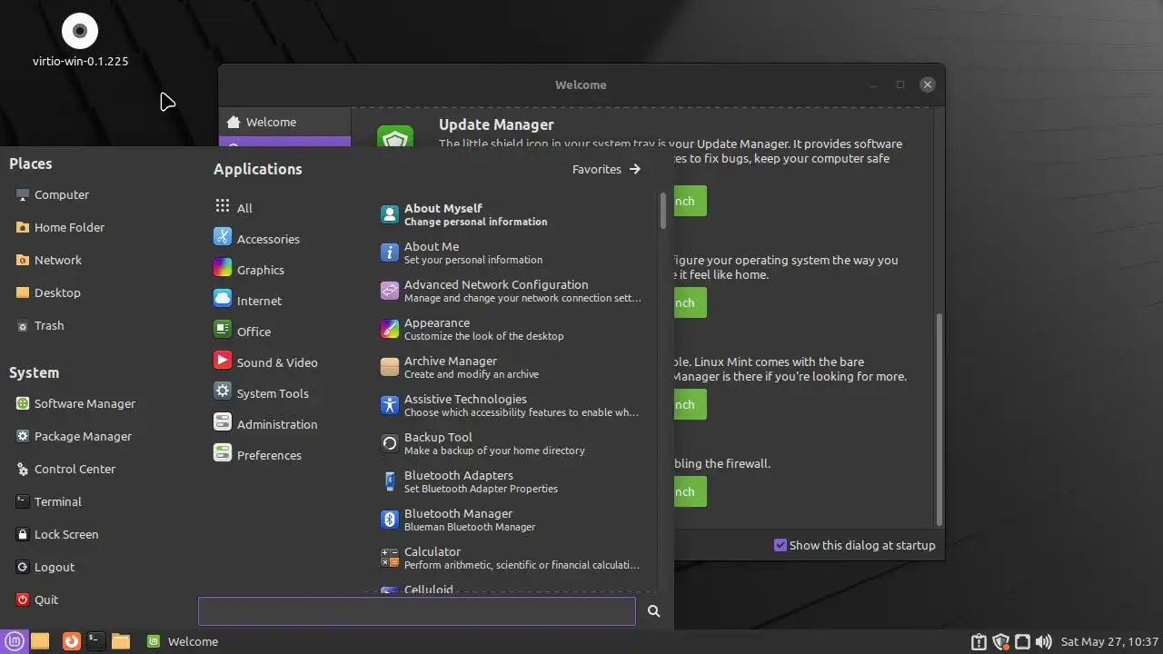Click Quit in the menu
1163x654 pixels.
coord(37,599)
